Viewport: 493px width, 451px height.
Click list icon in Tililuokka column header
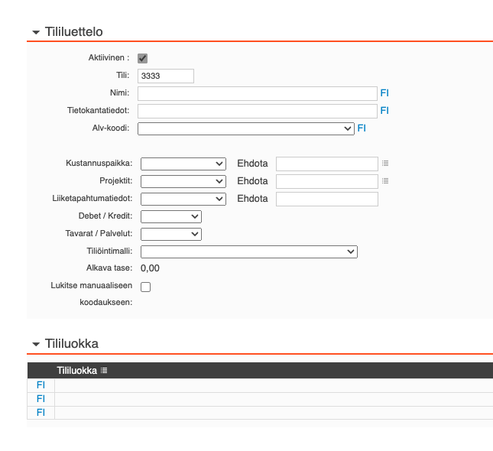(x=104, y=371)
